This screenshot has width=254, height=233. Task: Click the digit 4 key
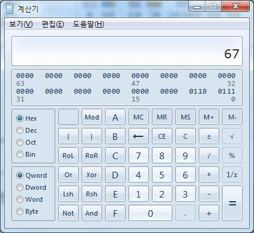click(x=139, y=175)
